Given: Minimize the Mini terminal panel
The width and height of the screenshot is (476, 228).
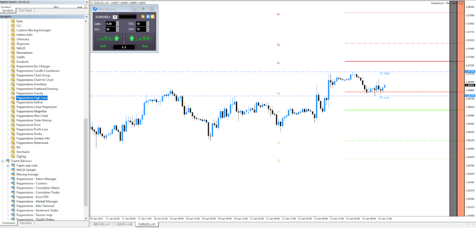Looking at the screenshot, I should tap(135, 9).
